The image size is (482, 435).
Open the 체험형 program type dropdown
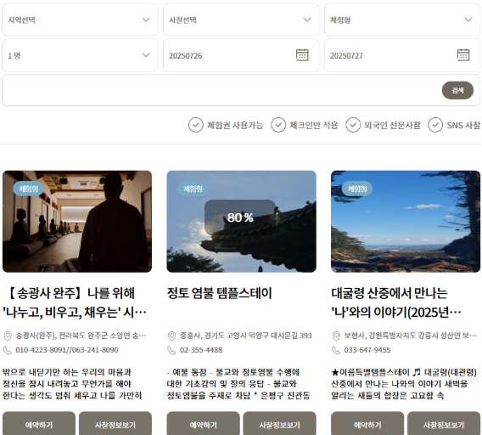point(402,20)
